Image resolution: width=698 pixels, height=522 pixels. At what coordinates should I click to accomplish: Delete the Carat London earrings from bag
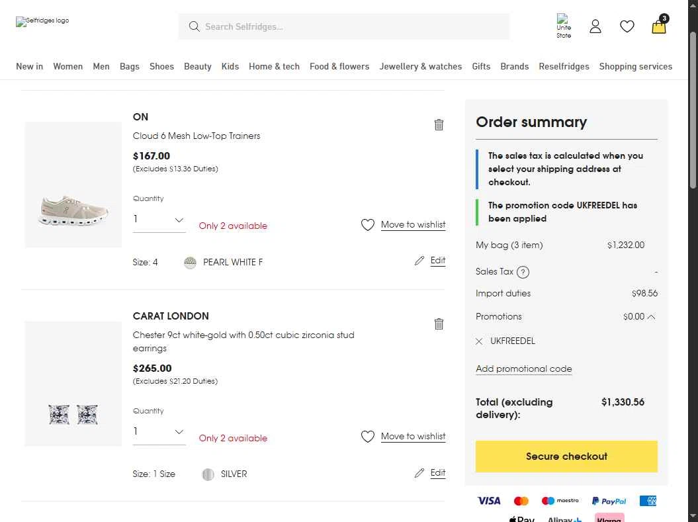coord(439,324)
